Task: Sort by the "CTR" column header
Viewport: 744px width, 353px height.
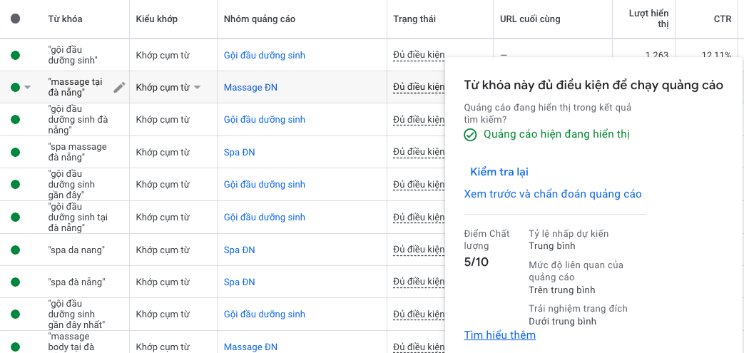Action: (x=722, y=19)
